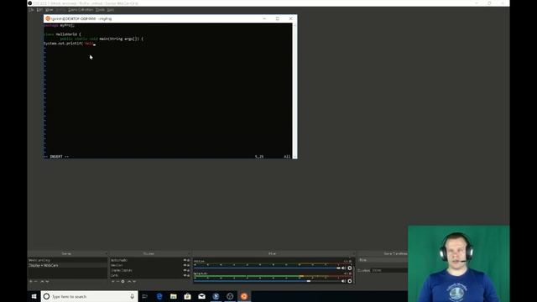
Task: Open Microsoft Store from the taskbar
Action: click(187, 296)
